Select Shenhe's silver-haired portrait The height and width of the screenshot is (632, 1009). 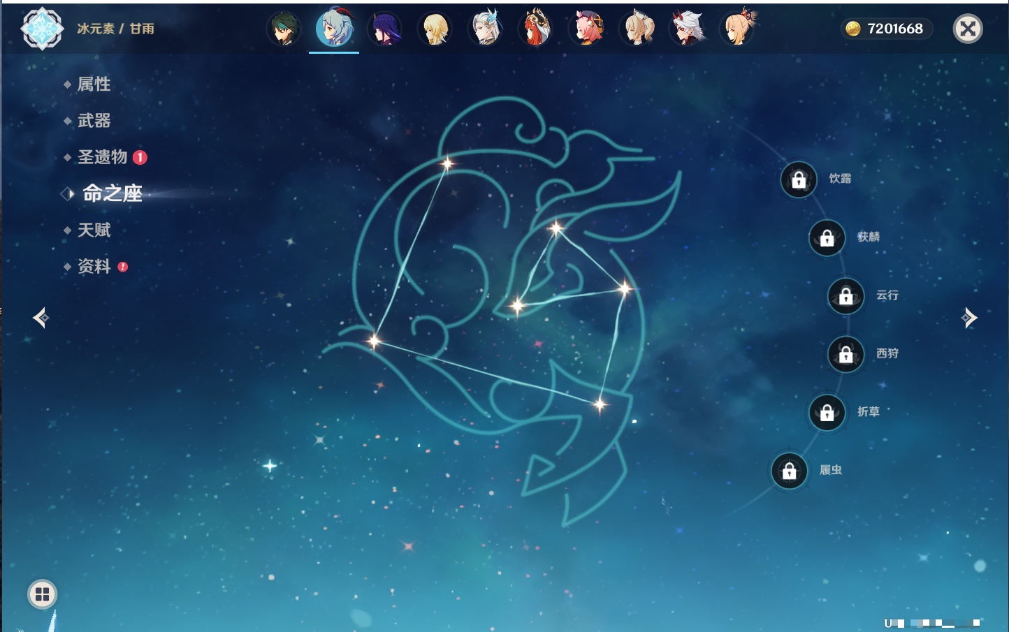point(486,29)
